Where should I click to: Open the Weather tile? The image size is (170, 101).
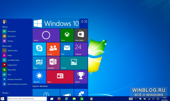point(39,77)
